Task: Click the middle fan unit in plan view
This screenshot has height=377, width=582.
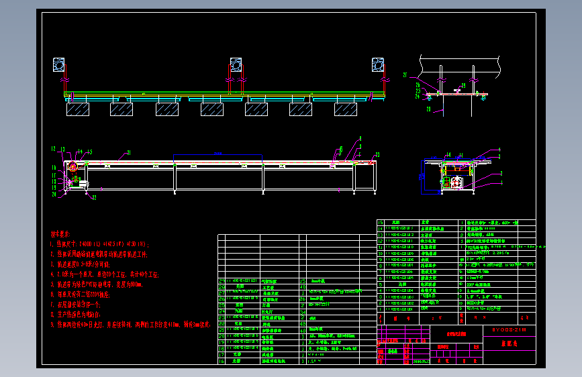Action: click(x=236, y=64)
